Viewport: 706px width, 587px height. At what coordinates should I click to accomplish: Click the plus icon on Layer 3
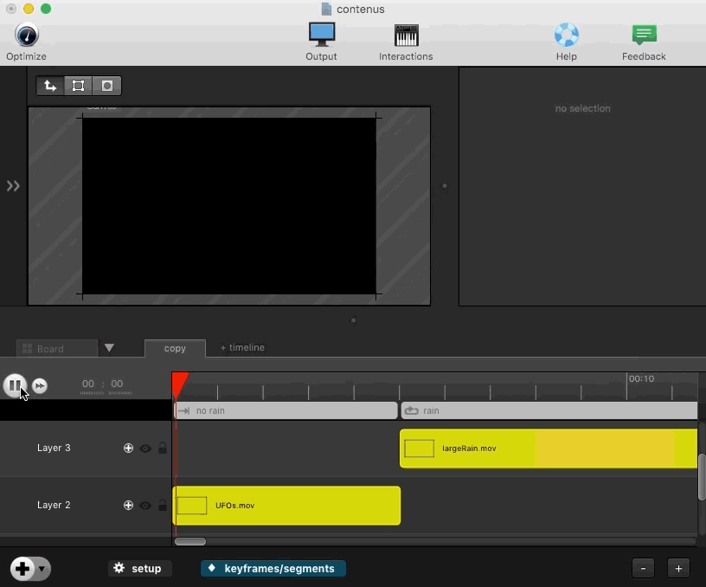(x=128, y=448)
